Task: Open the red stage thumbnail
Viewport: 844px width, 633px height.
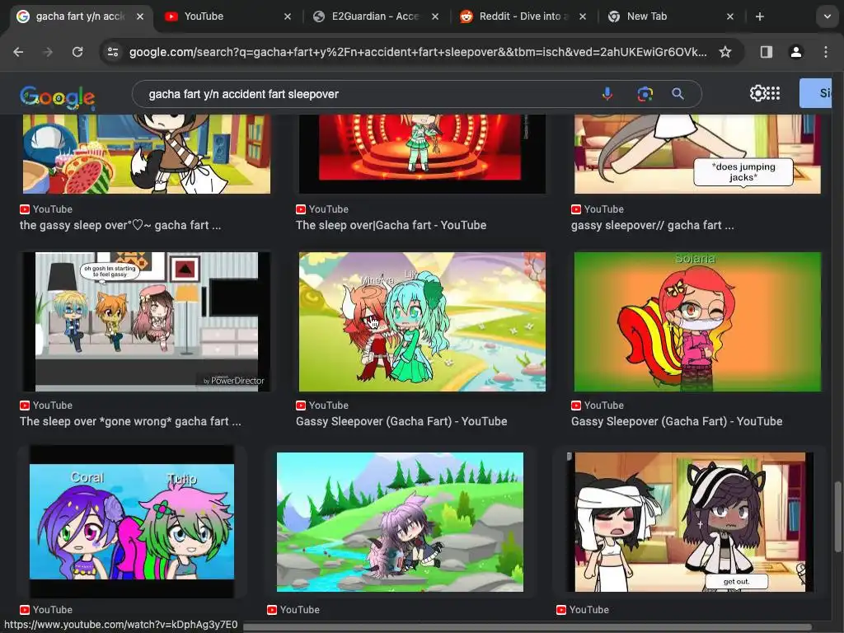Action: (x=422, y=154)
